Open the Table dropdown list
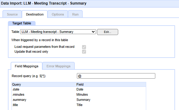The width and height of the screenshot is (179, 110). click(x=58, y=32)
